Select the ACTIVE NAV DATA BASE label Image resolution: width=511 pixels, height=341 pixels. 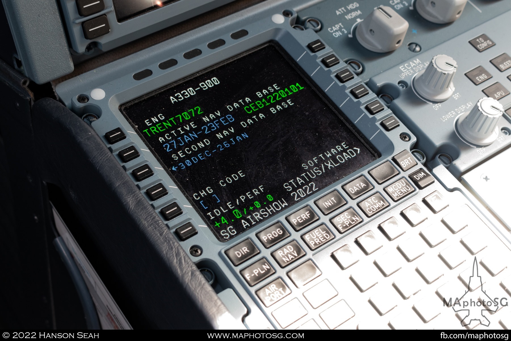tap(219, 113)
